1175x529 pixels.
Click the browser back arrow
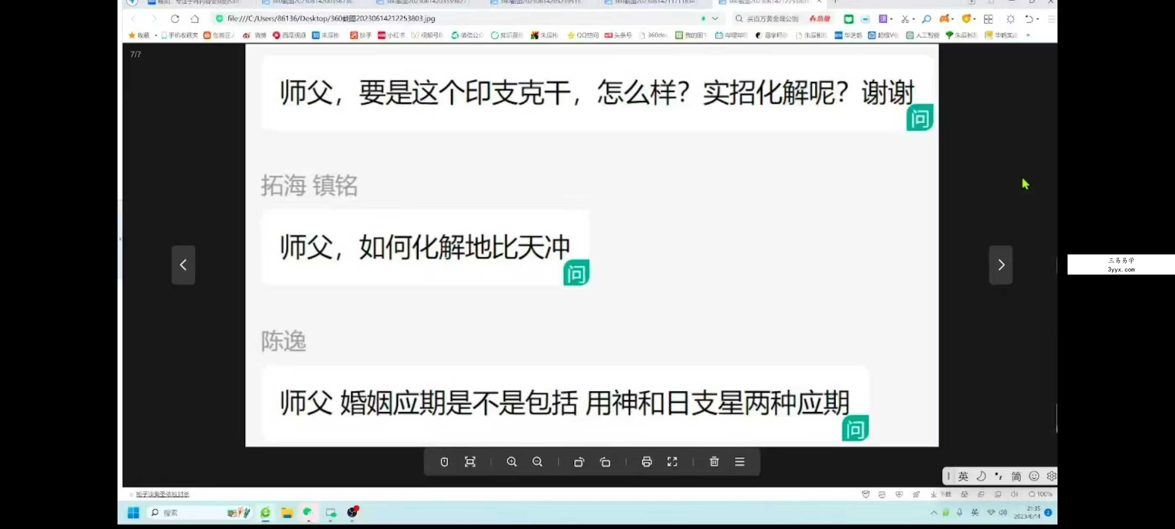[x=133, y=19]
